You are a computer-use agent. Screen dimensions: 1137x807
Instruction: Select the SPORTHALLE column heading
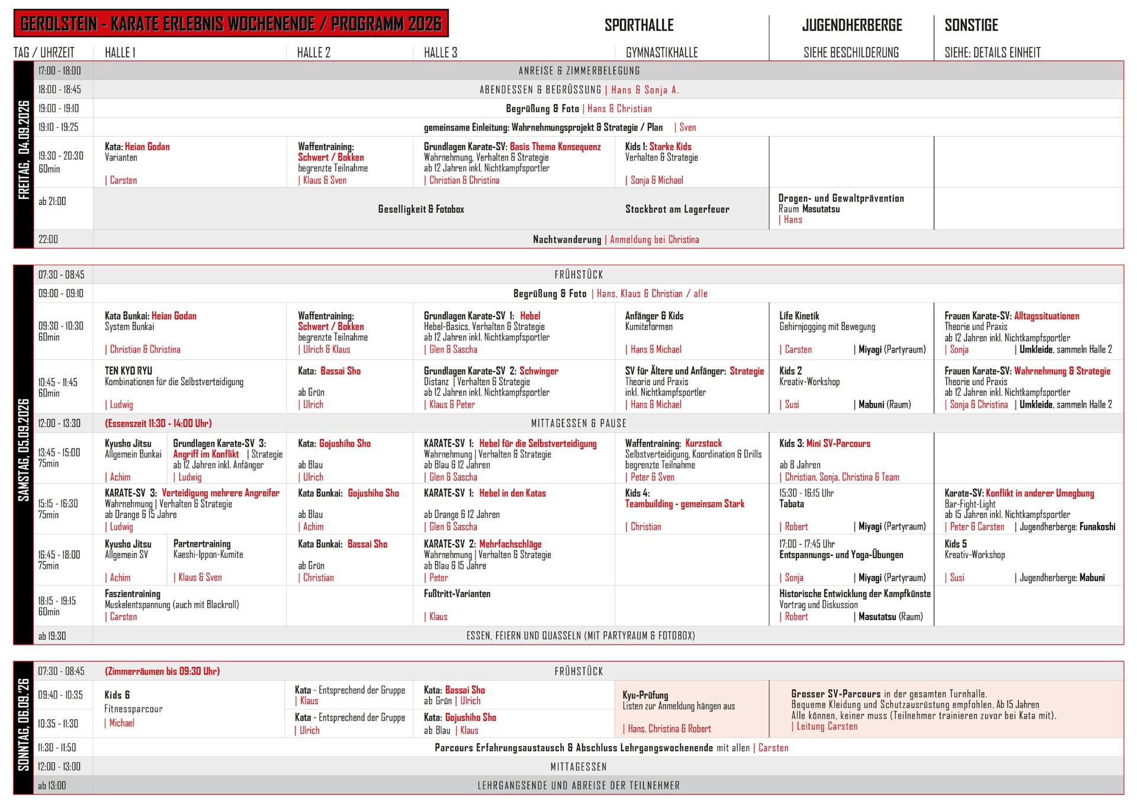pos(638,25)
